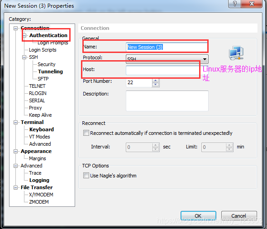Click the help question mark button
Image resolution: width=267 pixels, height=229 pixels.
(x=235, y=4)
